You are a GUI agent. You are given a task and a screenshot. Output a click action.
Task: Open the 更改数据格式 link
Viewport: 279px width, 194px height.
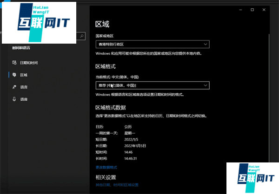pyautogui.click(x=106, y=167)
